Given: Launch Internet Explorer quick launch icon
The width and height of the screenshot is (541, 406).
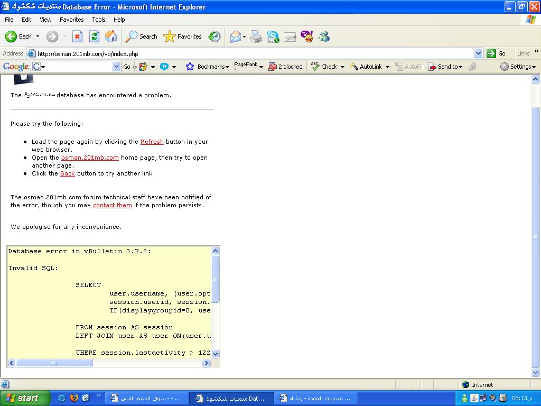Looking at the screenshot, I should pyautogui.click(x=62, y=398).
